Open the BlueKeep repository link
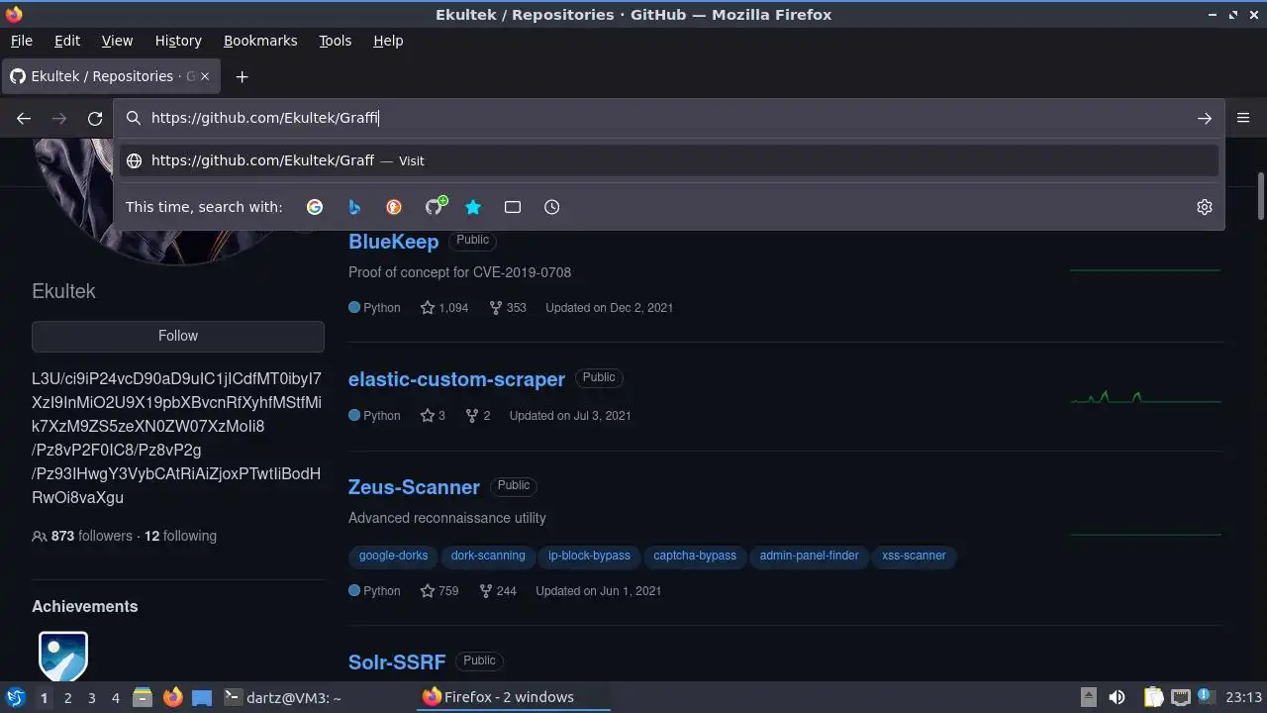The width and height of the screenshot is (1267, 713). point(393,242)
